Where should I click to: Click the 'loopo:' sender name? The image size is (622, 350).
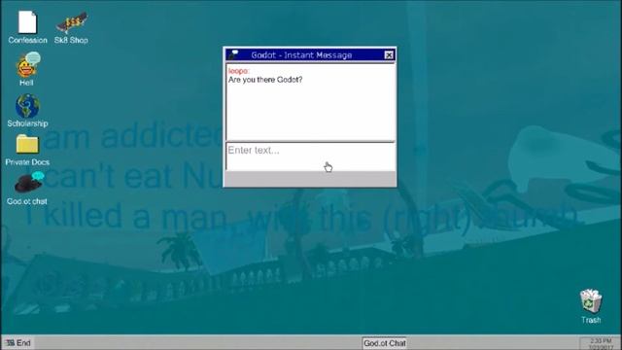(238, 71)
